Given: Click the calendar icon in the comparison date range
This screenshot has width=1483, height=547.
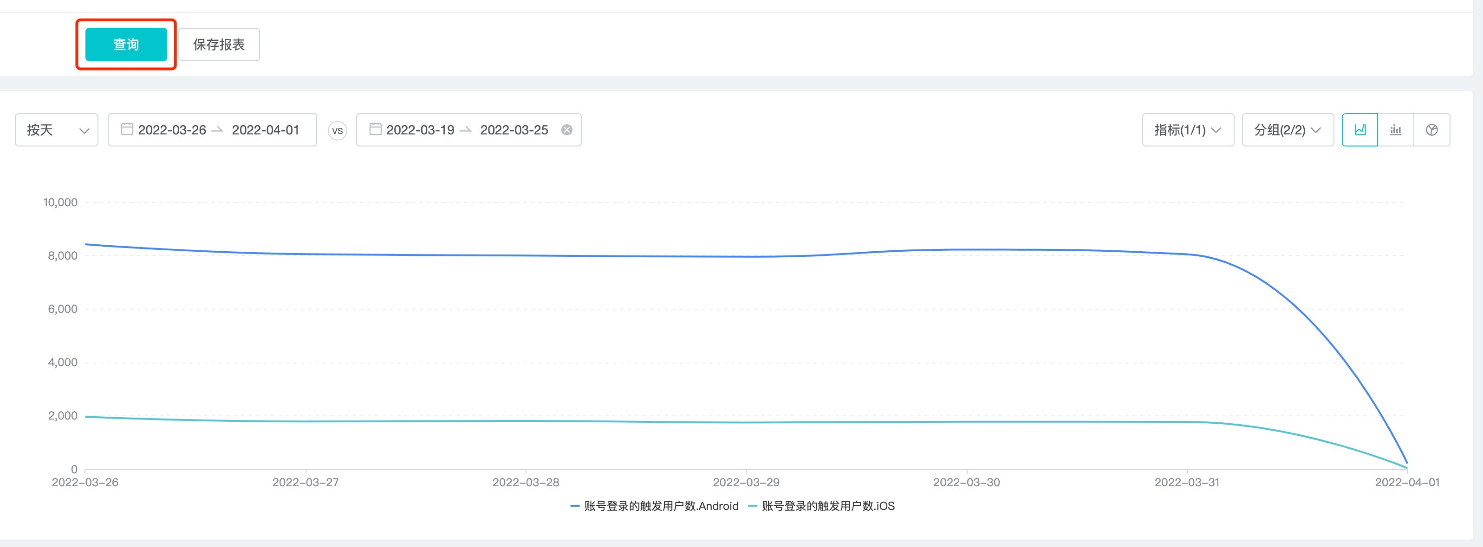Looking at the screenshot, I should (375, 129).
